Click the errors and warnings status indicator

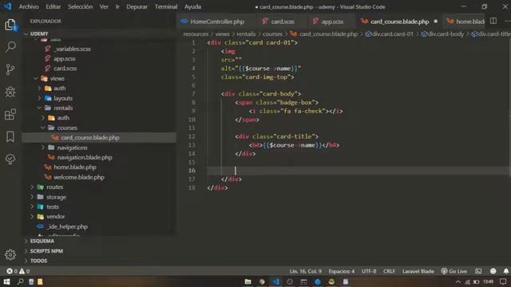tap(18, 271)
